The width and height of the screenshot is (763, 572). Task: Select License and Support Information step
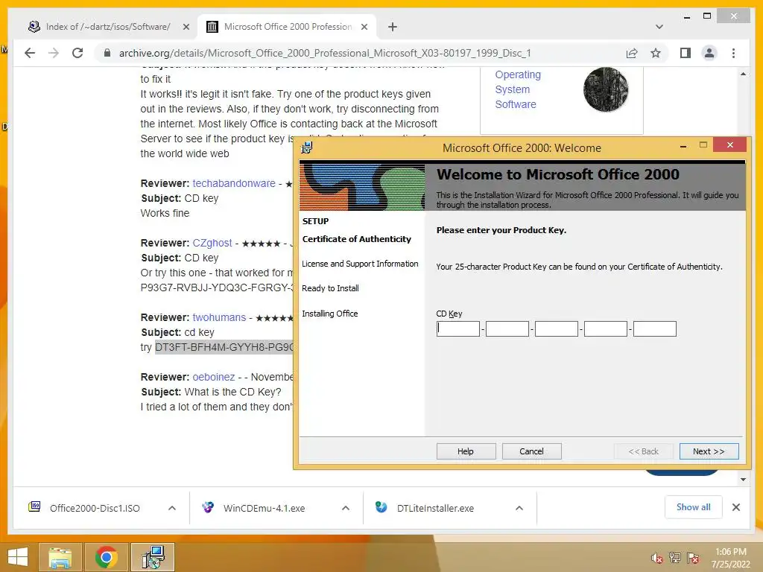click(x=360, y=264)
